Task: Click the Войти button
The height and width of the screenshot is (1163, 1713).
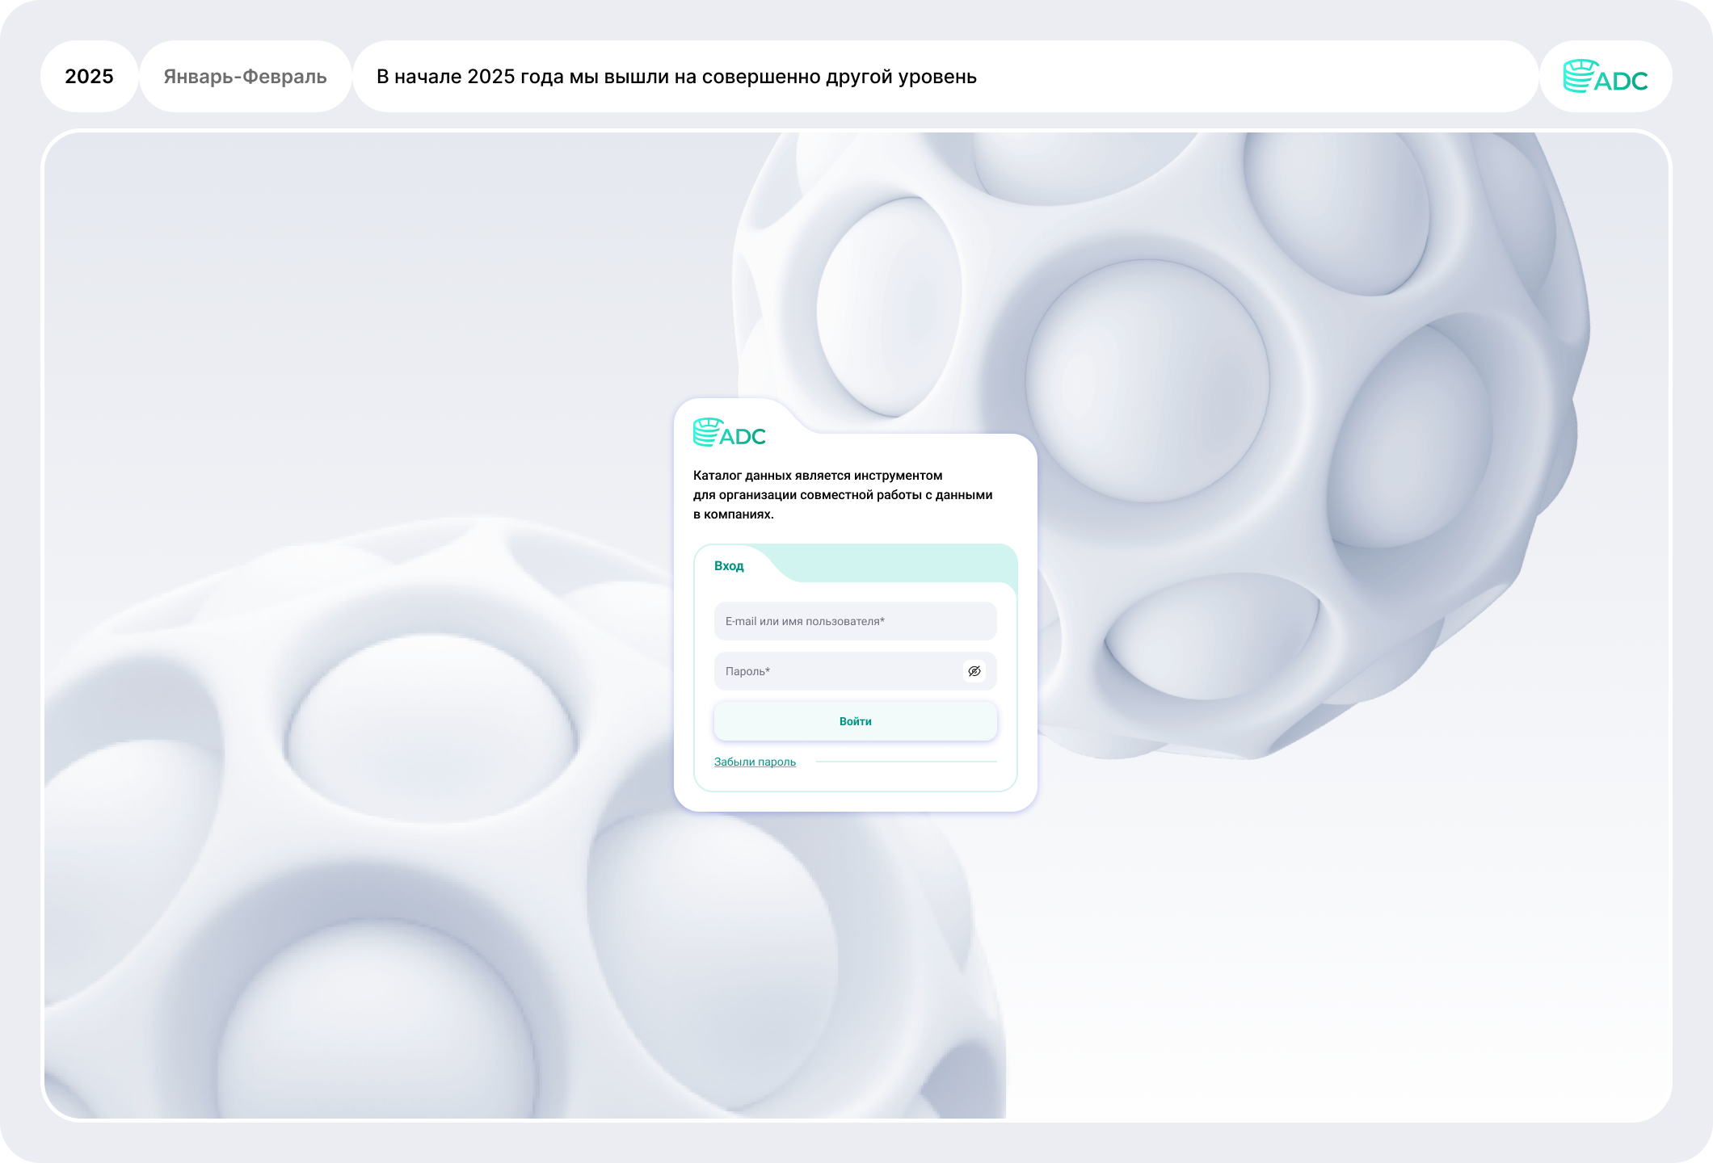Action: tap(855, 721)
